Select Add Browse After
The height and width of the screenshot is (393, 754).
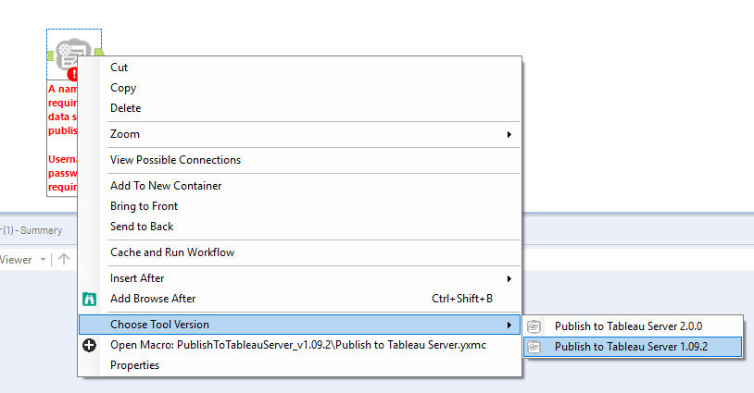[299, 299]
